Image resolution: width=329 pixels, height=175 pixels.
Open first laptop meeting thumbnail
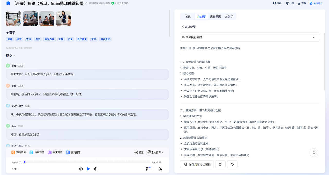(14, 18)
